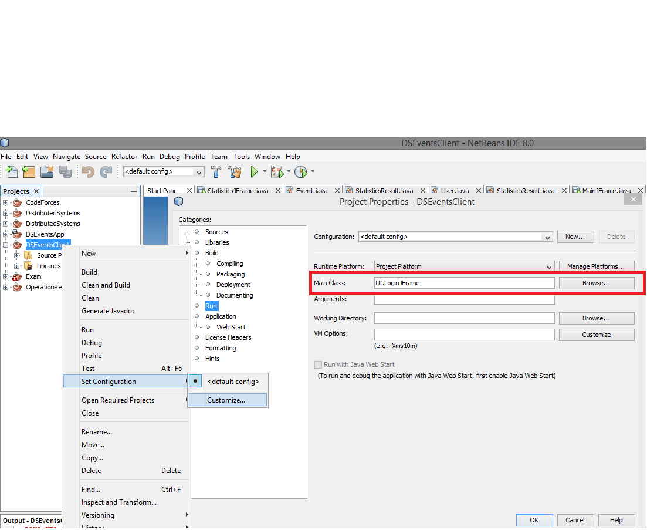This screenshot has height=530, width=647.
Task: Open the Run Project dropdown arrow
Action: (265, 171)
